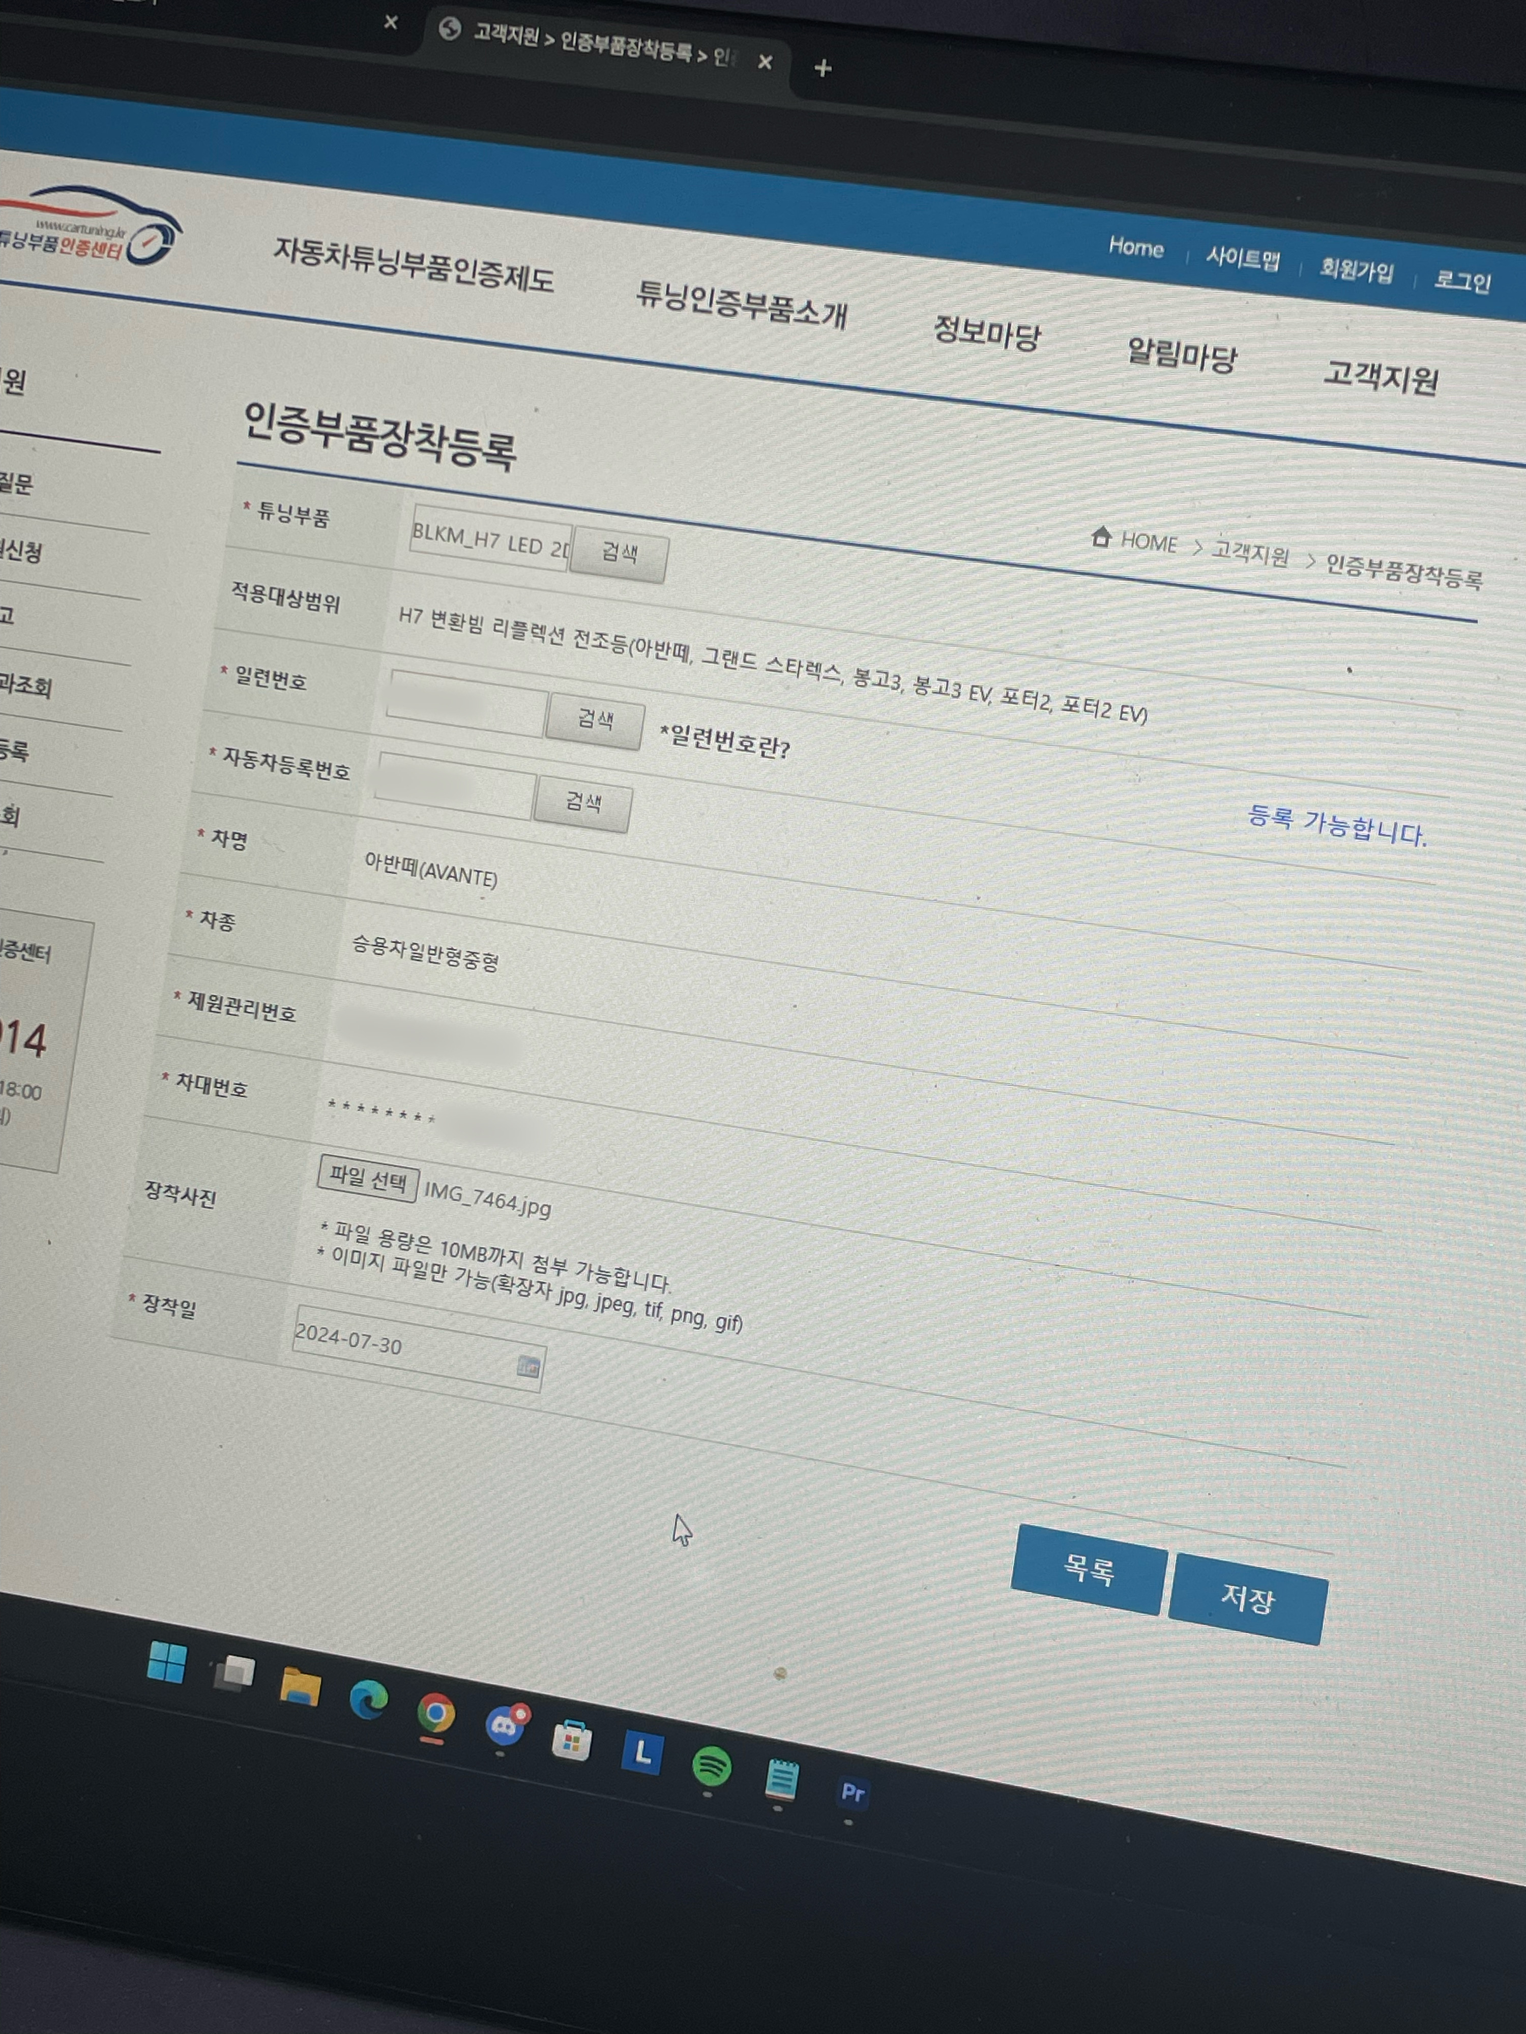Click 파일 선택 file chooser button

[x=368, y=1178]
